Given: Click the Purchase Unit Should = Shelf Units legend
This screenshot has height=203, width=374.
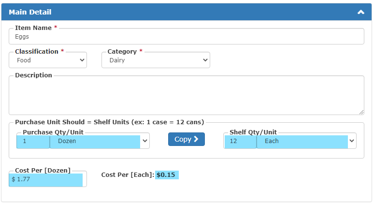Looking at the screenshot, I should pyautogui.click(x=110, y=122).
